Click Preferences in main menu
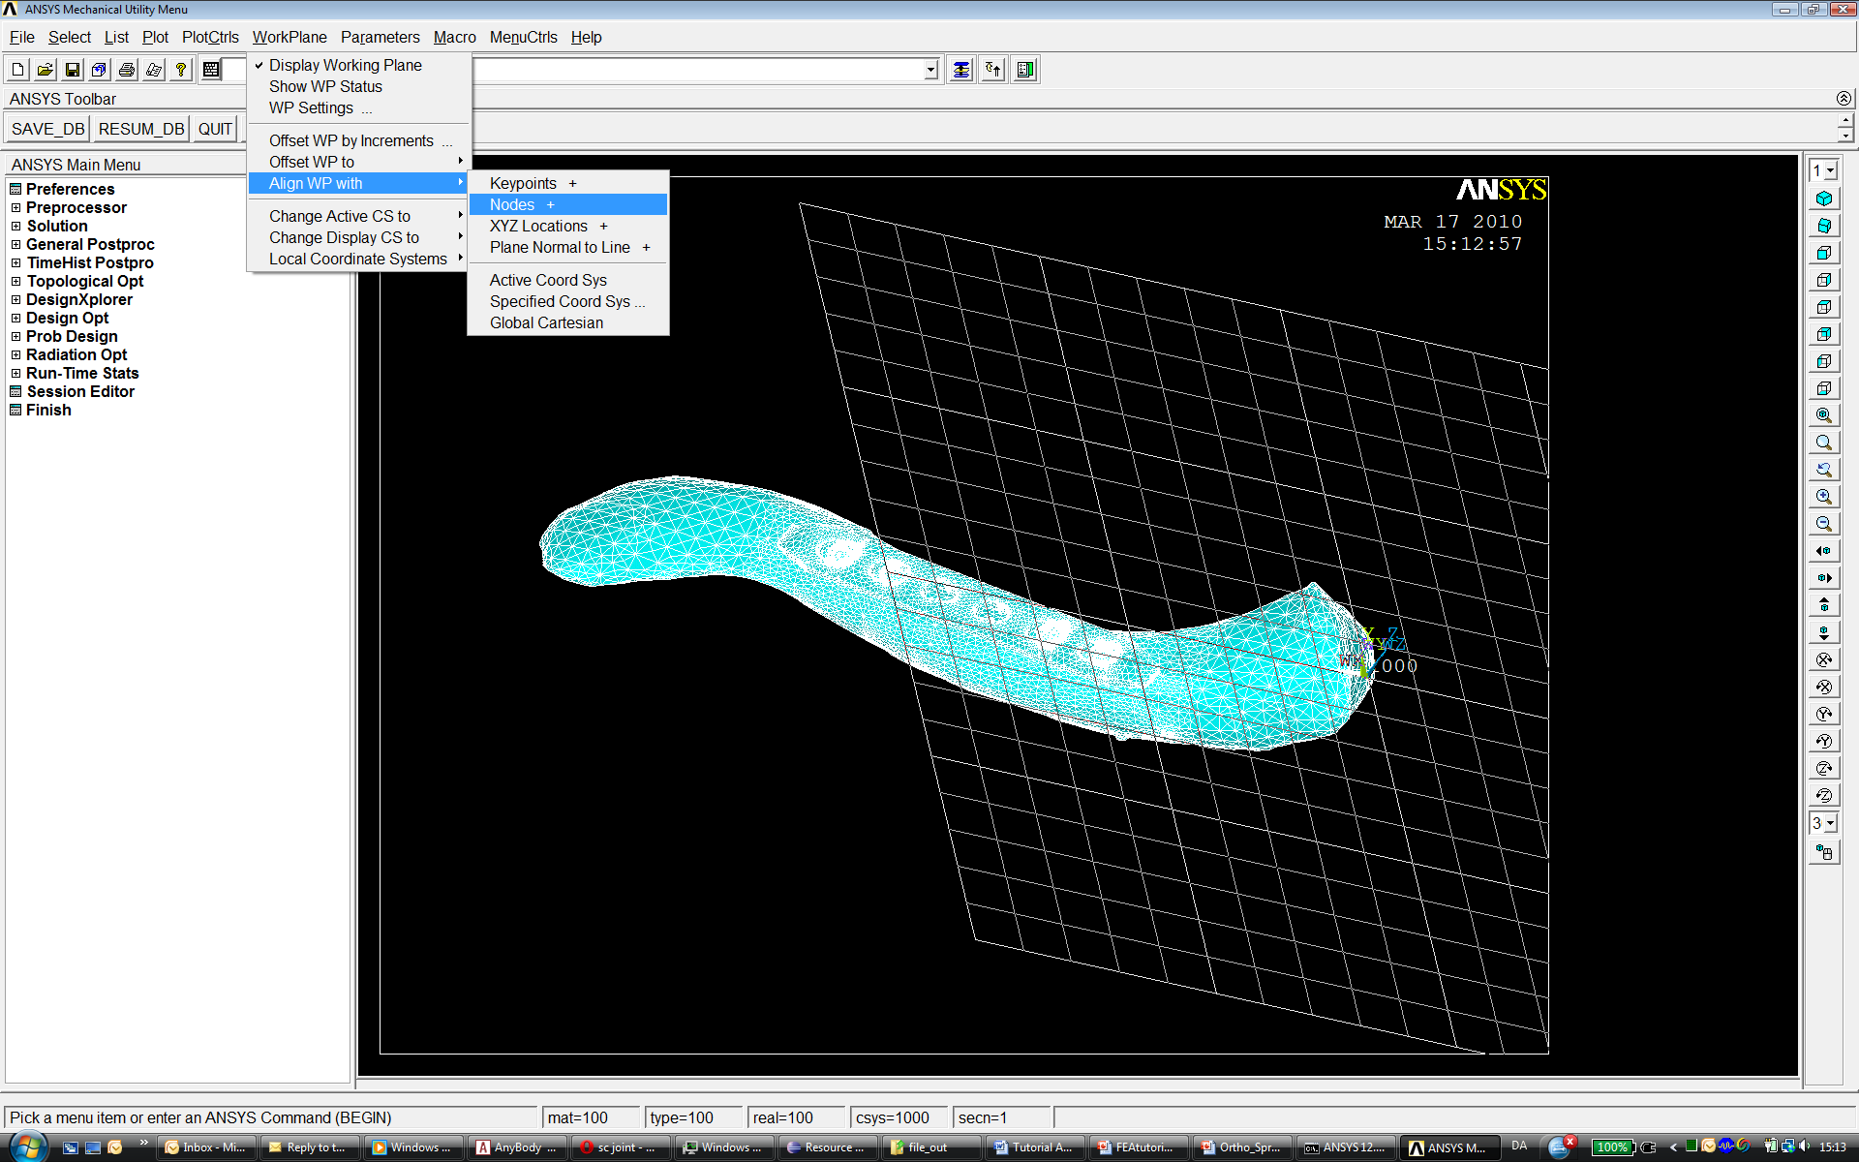This screenshot has height=1162, width=1859. (70, 190)
